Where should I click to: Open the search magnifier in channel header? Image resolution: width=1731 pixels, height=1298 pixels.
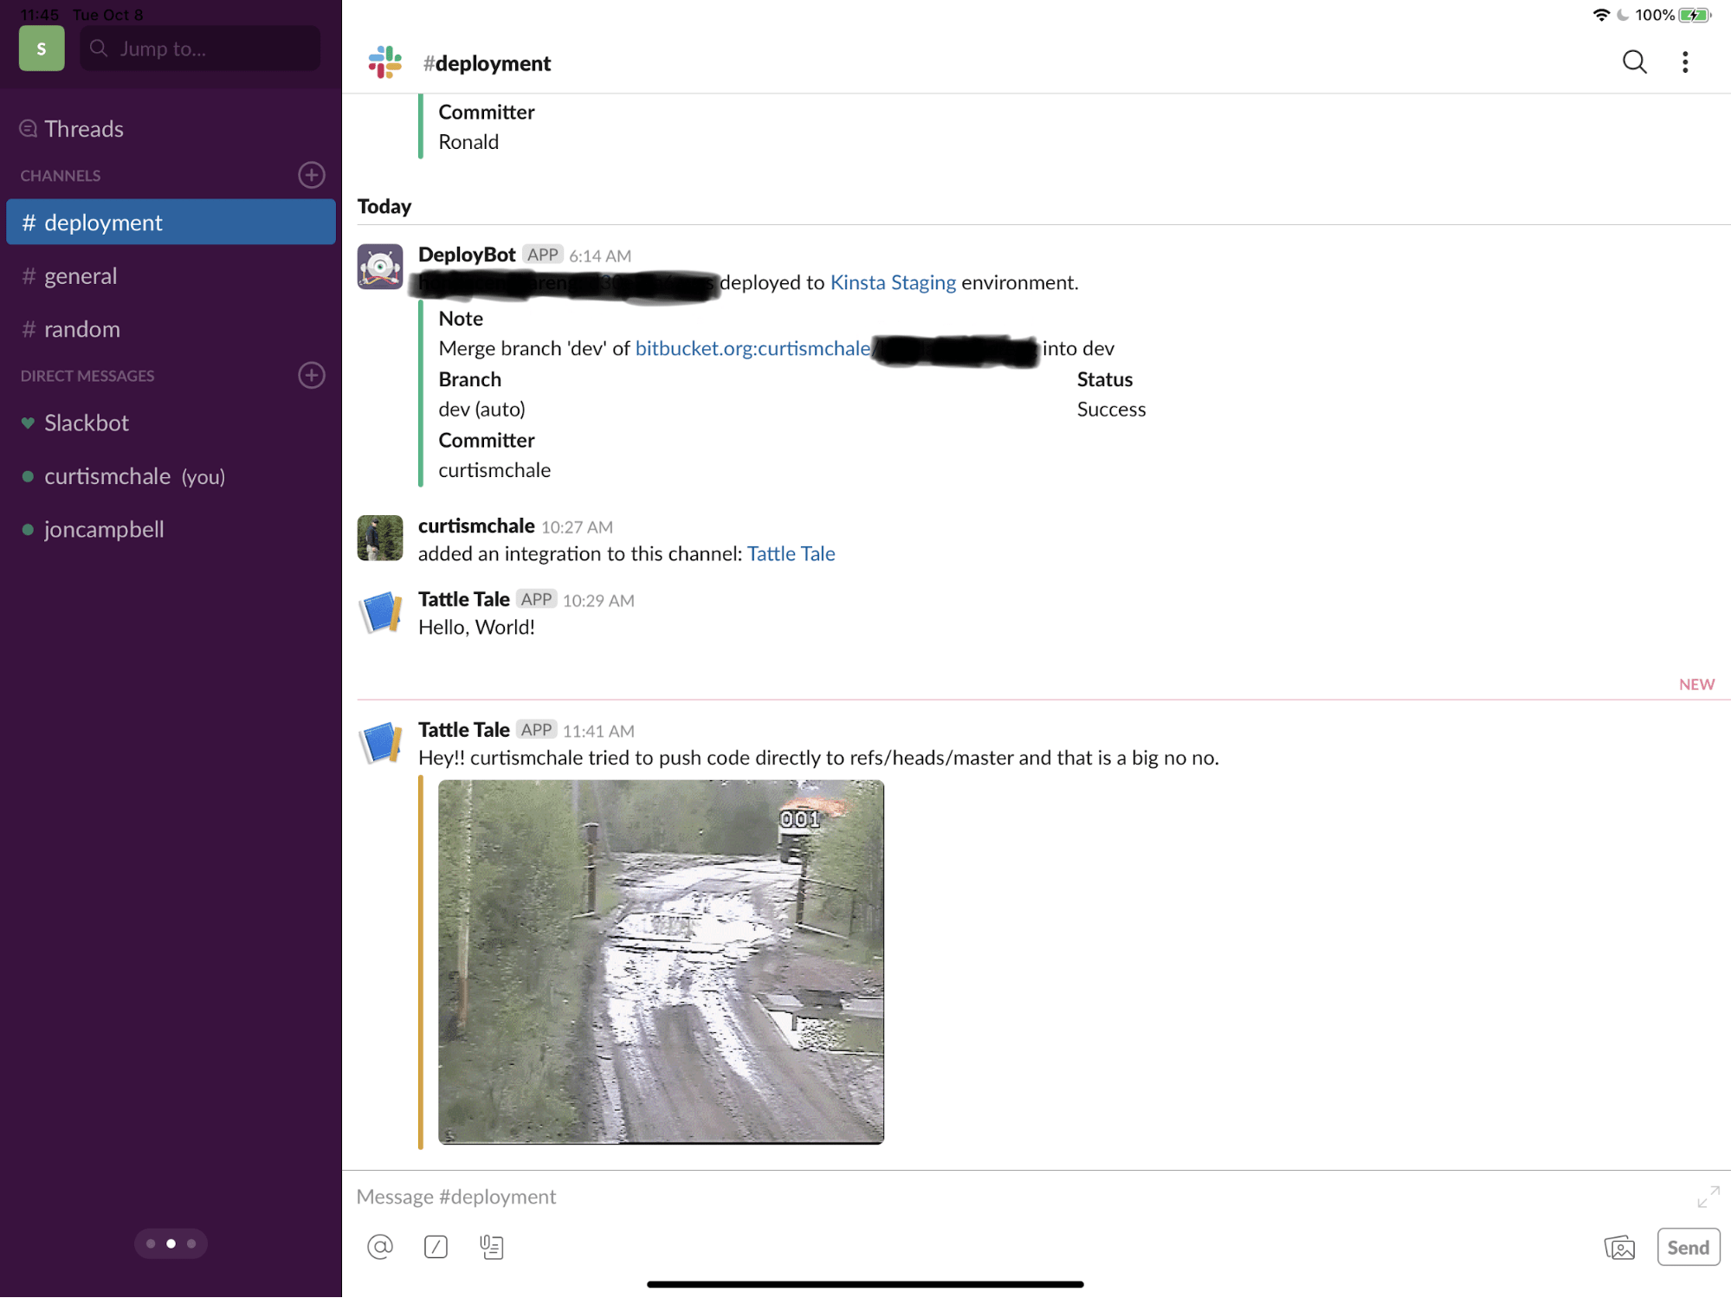[1634, 62]
